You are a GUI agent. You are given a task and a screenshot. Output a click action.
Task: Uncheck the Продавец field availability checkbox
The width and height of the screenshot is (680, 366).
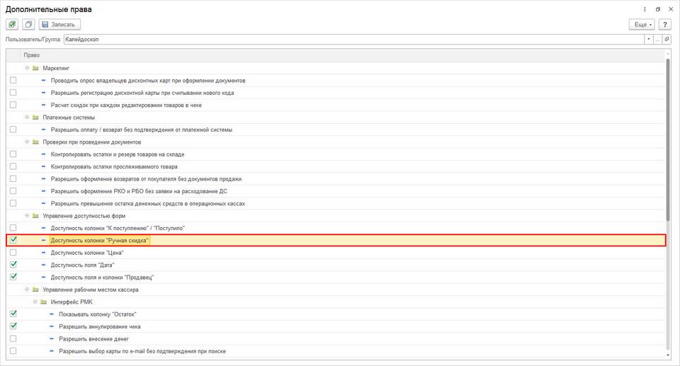pyautogui.click(x=13, y=277)
